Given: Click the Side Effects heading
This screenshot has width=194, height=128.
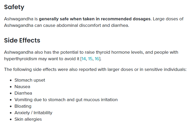Looking at the screenshot, I should 22,40.
